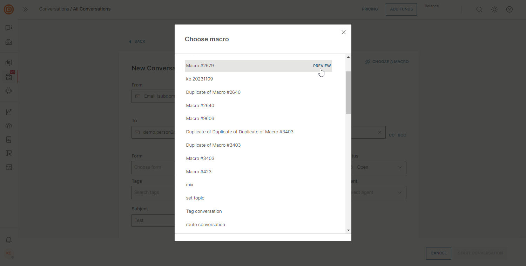
Task: Click the CC link
Action: click(x=392, y=135)
